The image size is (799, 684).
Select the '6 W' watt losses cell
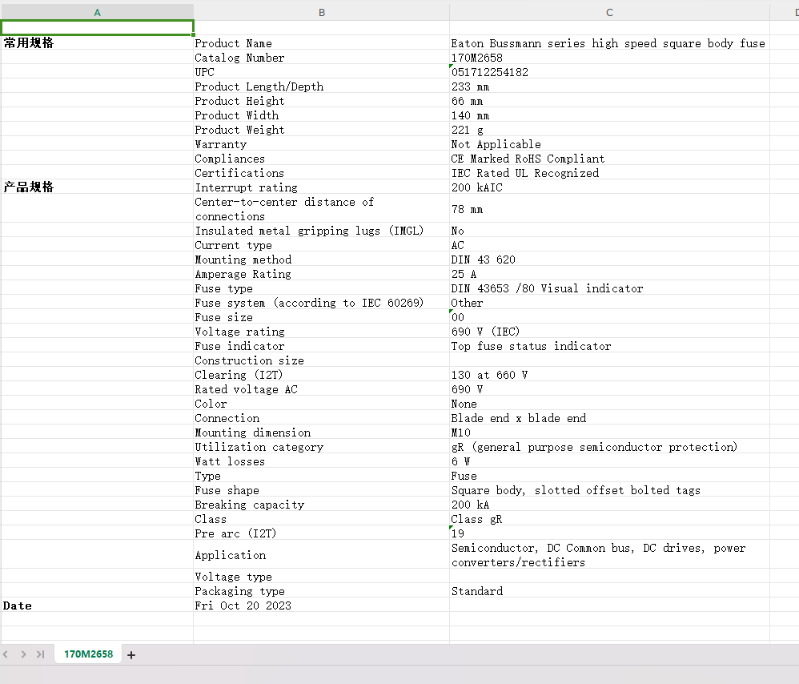tap(609, 461)
